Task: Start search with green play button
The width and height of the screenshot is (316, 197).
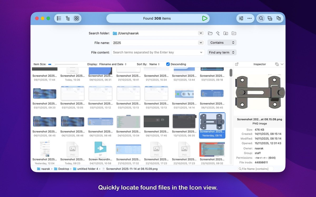Action: coord(205,18)
